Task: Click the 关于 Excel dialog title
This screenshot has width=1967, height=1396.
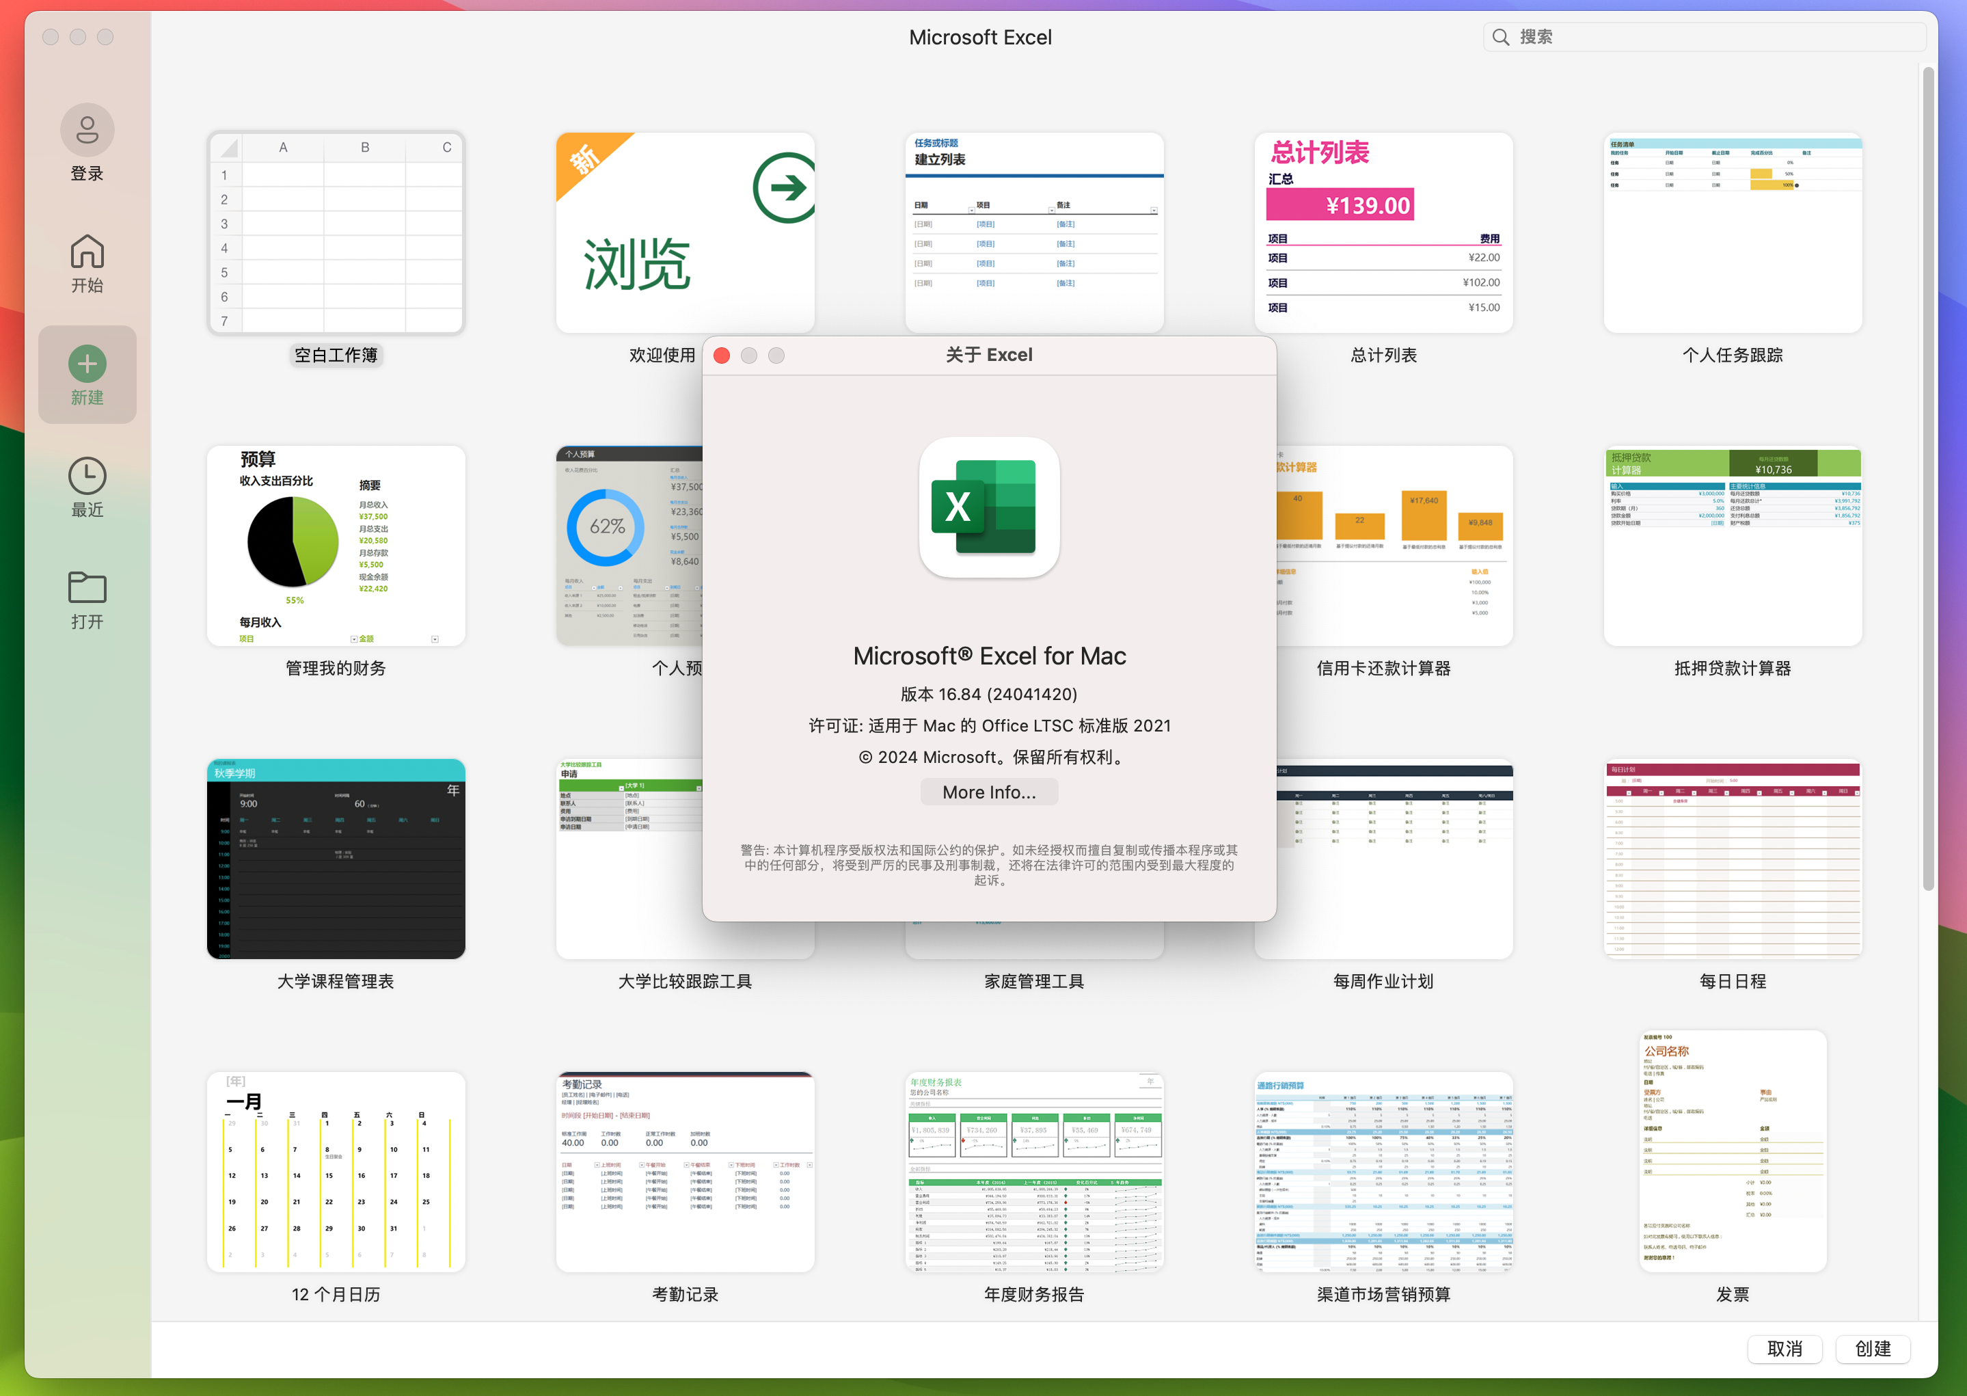Action: (989, 355)
